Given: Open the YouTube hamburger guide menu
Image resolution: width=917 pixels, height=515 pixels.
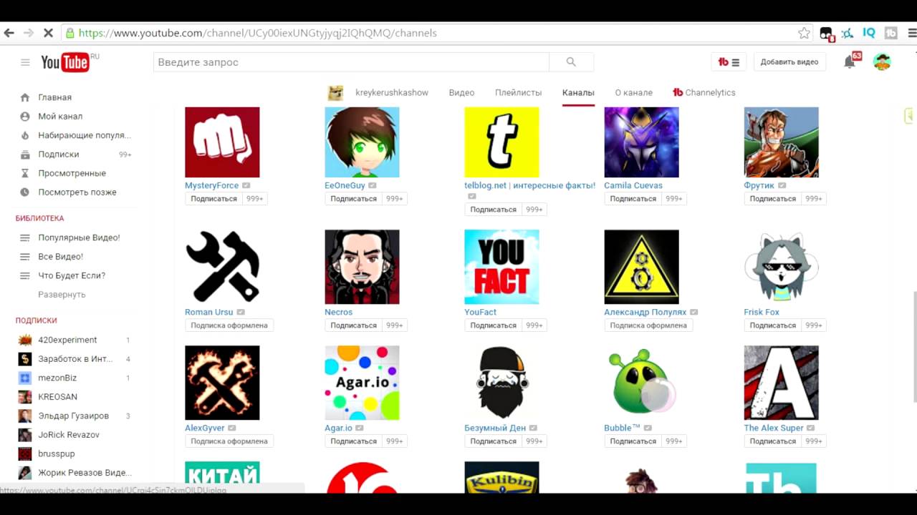Looking at the screenshot, I should pyautogui.click(x=25, y=62).
